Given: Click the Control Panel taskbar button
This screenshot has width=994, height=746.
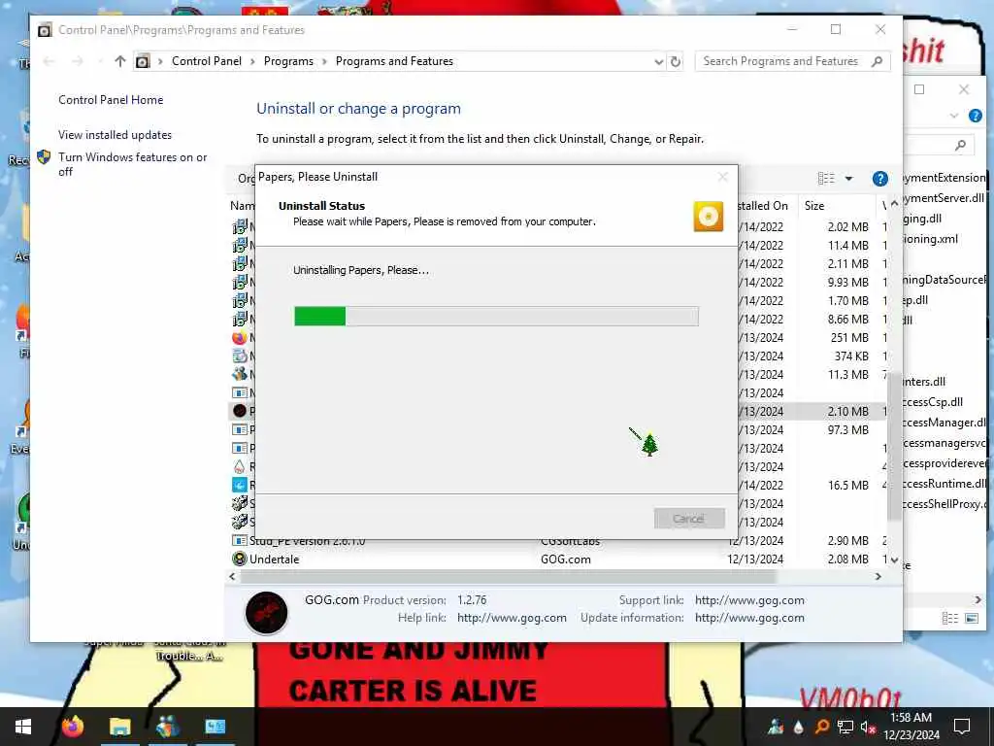Looking at the screenshot, I should pyautogui.click(x=215, y=727).
